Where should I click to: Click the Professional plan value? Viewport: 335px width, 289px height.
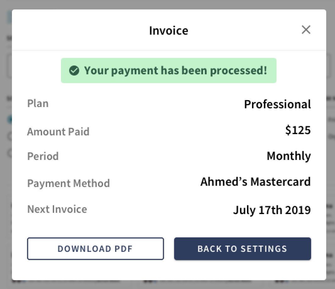click(277, 104)
